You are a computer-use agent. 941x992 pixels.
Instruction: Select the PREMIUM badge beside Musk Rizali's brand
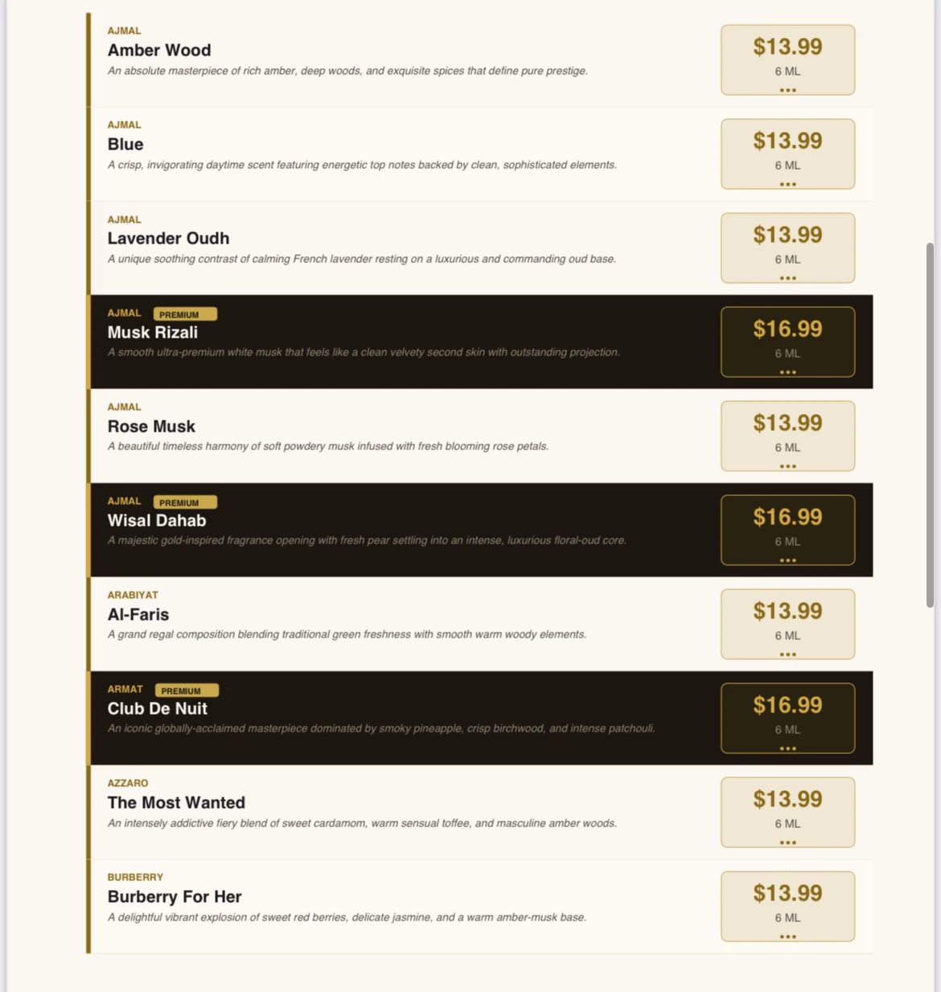(x=185, y=314)
